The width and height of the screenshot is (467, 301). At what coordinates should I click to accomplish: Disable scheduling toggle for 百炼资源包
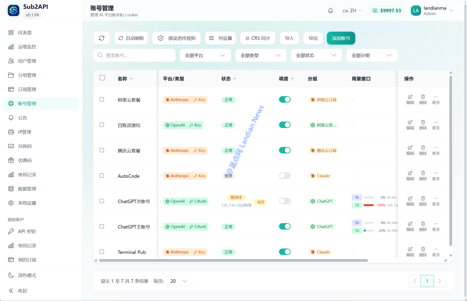pyautogui.click(x=285, y=125)
